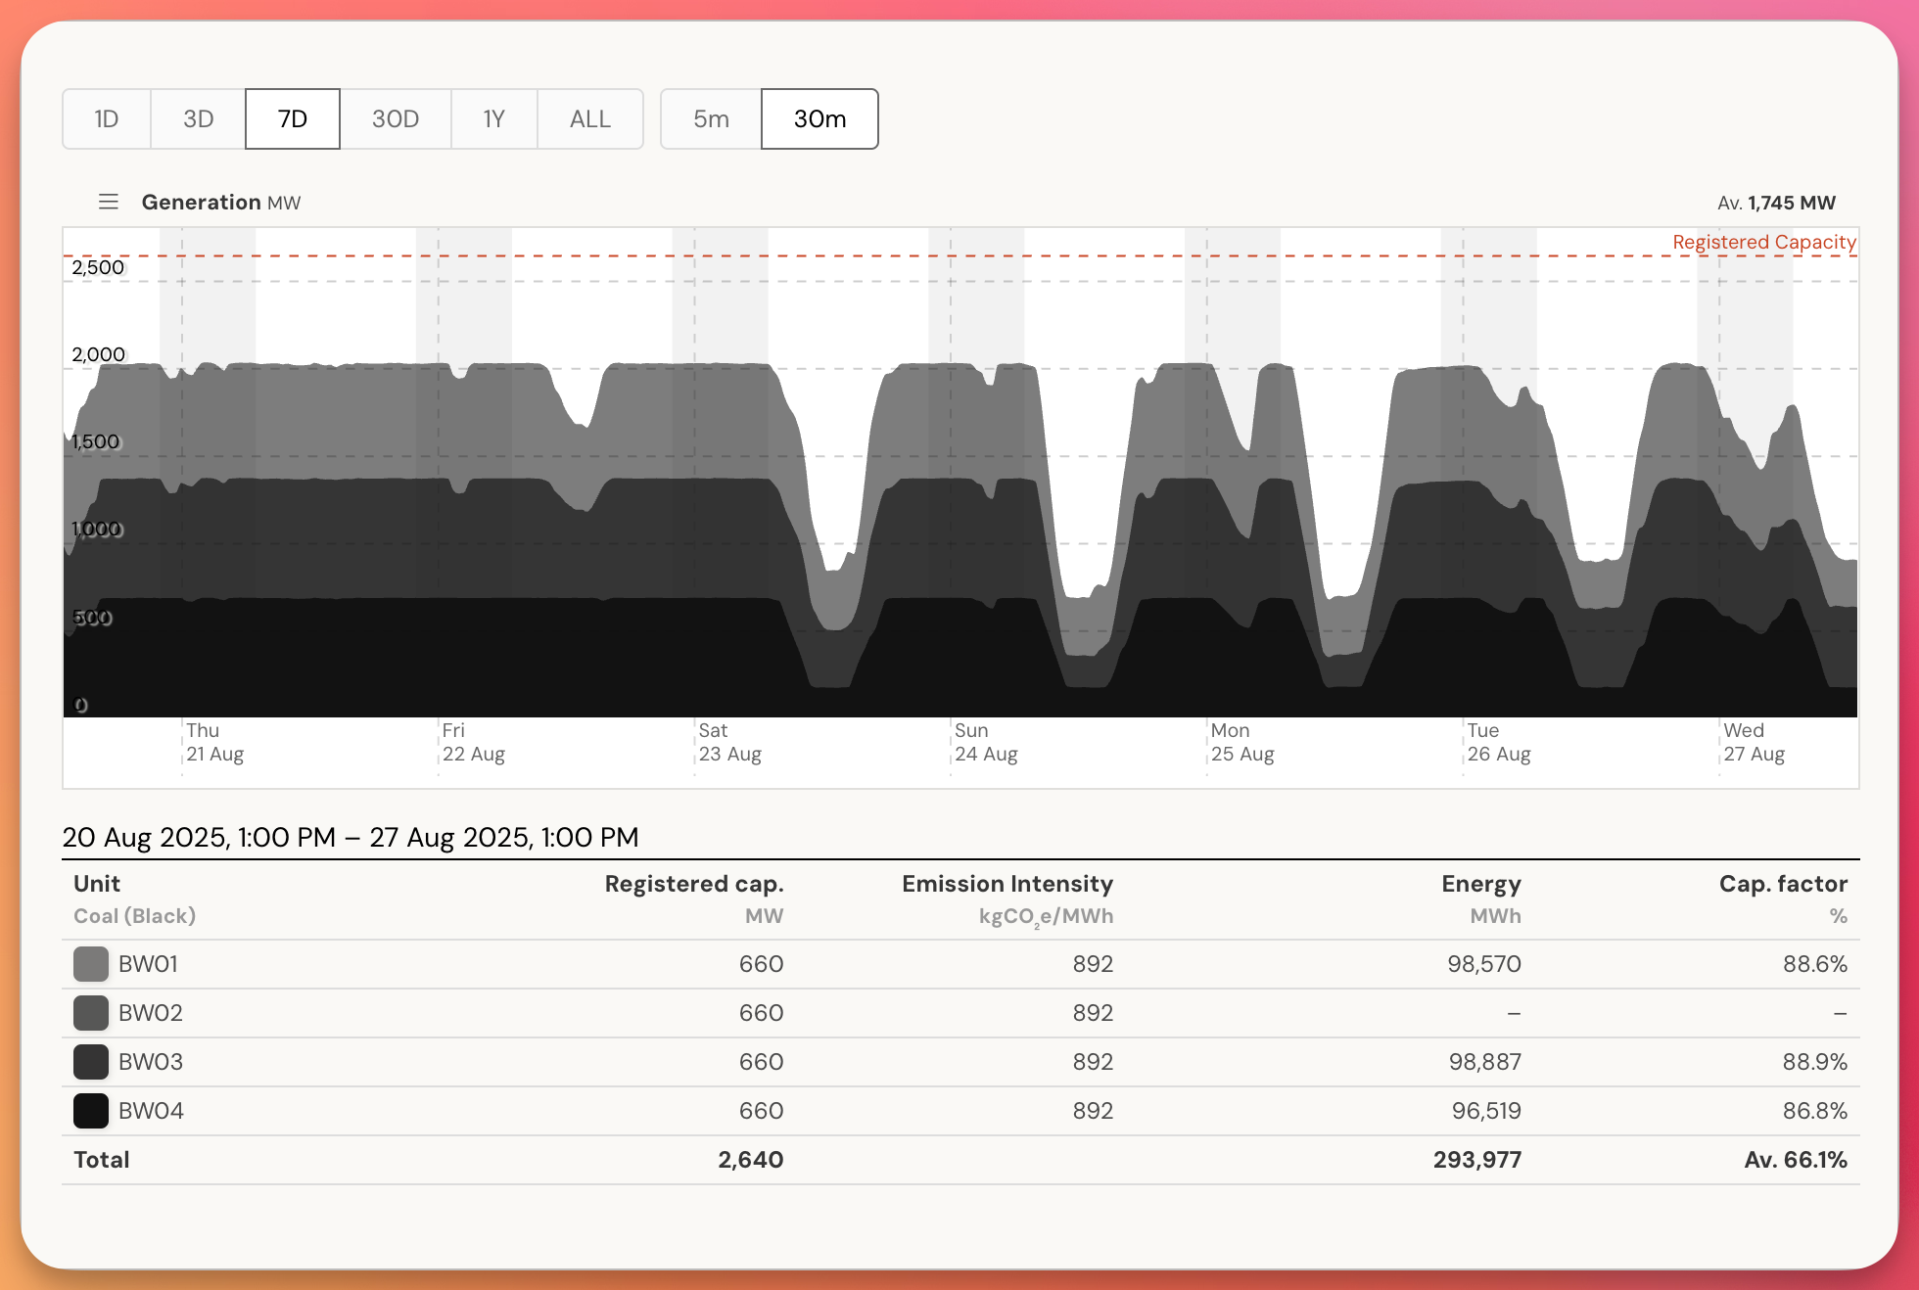The height and width of the screenshot is (1290, 1919).
Task: Switch to the 3D time range
Action: tap(198, 119)
